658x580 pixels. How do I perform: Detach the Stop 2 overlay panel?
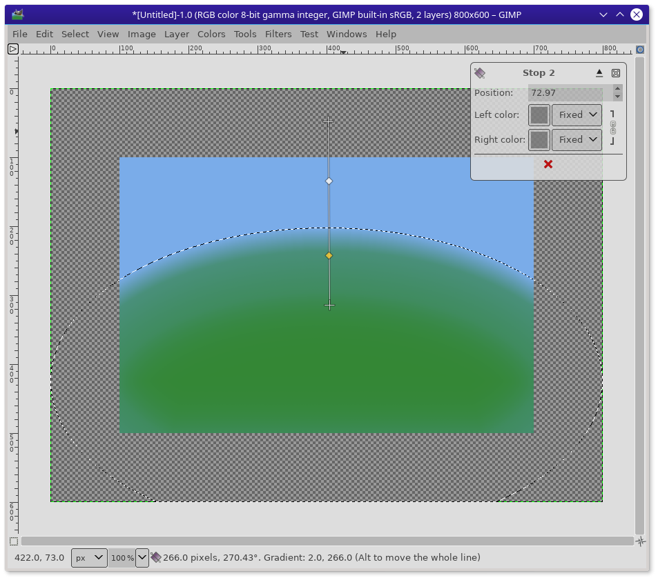click(x=616, y=73)
